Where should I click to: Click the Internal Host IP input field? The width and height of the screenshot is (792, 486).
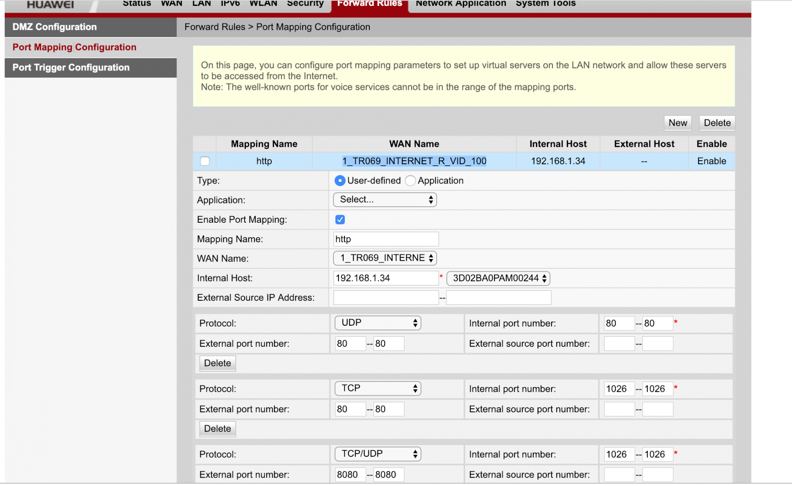386,278
